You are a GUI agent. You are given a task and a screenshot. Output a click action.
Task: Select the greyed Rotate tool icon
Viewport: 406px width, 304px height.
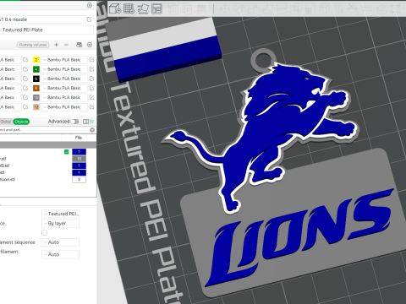[x=239, y=9]
